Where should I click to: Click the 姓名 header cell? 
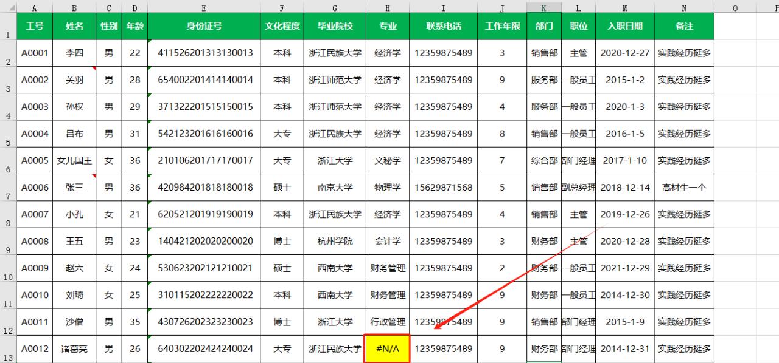[74, 26]
